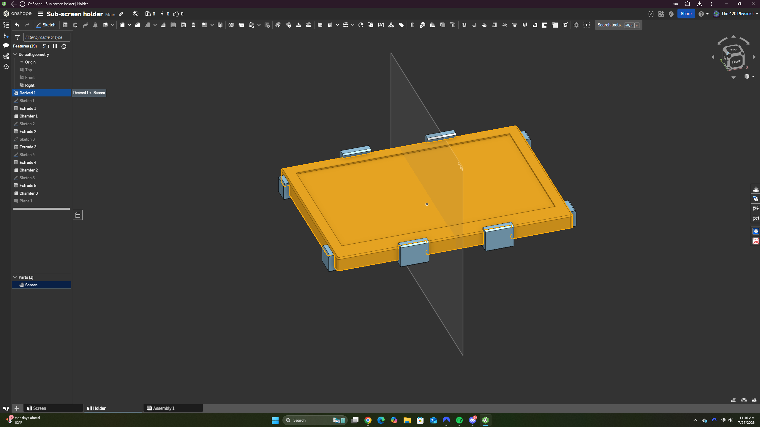Image resolution: width=760 pixels, height=427 pixels.
Task: Select the Hole tool icon
Action: (x=183, y=25)
